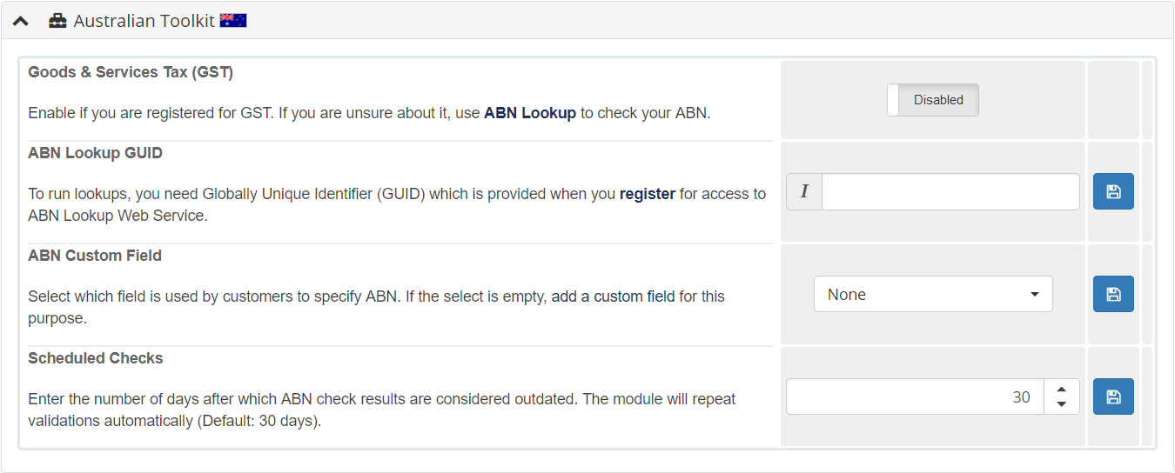Click the Australian flag icon
This screenshot has width=1175, height=473.
(x=233, y=20)
